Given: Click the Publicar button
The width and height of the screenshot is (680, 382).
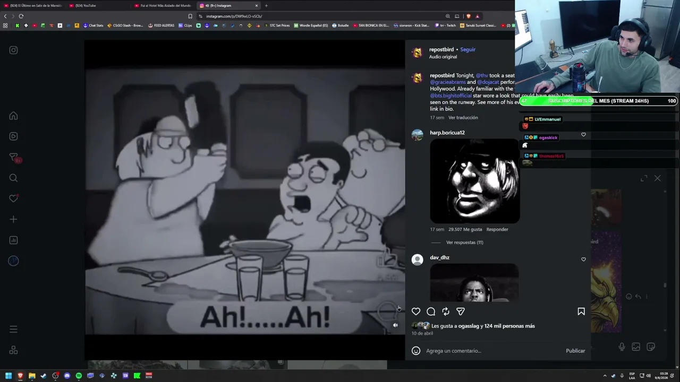Looking at the screenshot, I should point(575,351).
